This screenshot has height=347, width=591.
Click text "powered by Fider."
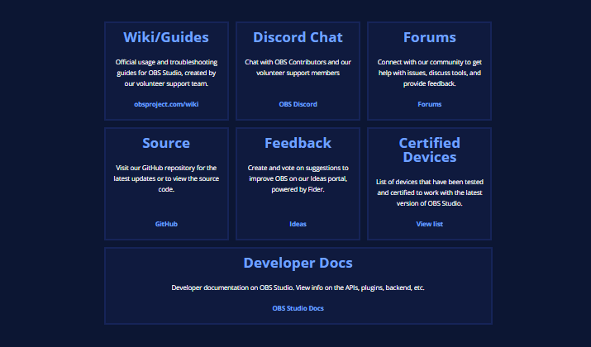(x=298, y=189)
